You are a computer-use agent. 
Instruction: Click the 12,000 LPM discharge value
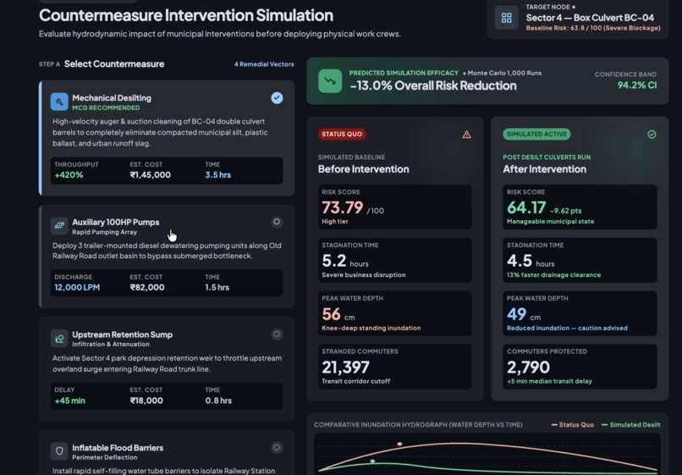(x=77, y=287)
